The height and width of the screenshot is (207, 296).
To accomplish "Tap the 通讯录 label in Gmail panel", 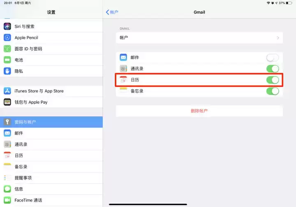I will (137, 69).
